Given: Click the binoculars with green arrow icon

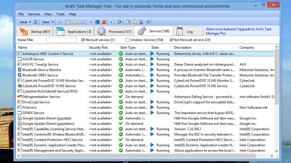Looking at the screenshot, I should (x=148, y=22).
